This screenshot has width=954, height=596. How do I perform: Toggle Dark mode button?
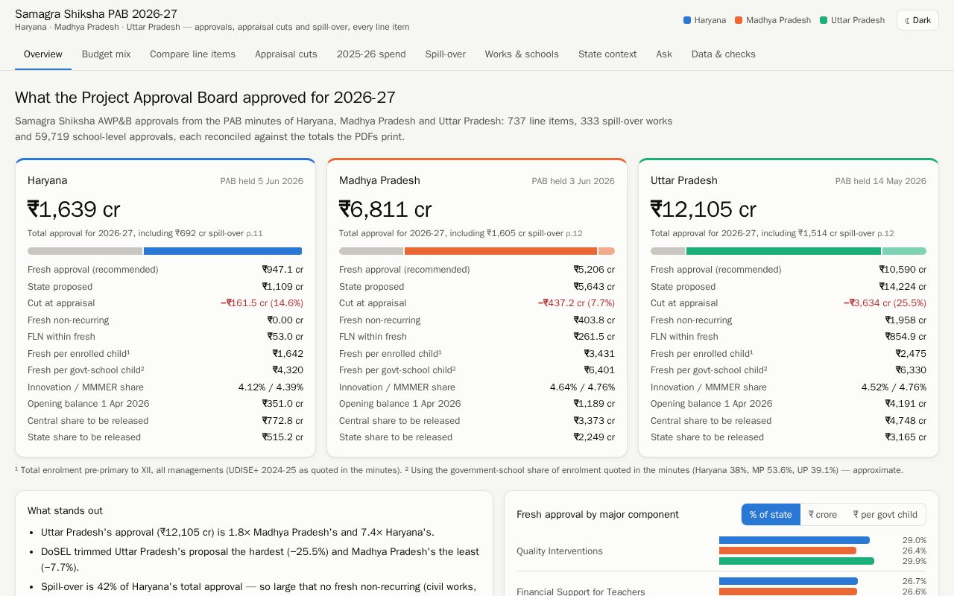917,20
